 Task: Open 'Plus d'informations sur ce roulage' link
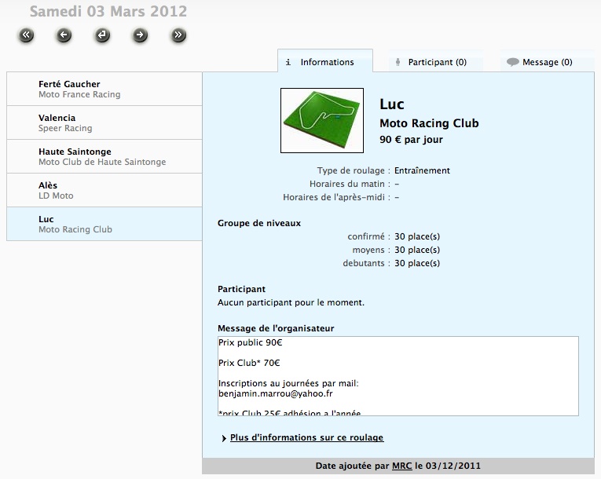(306, 437)
